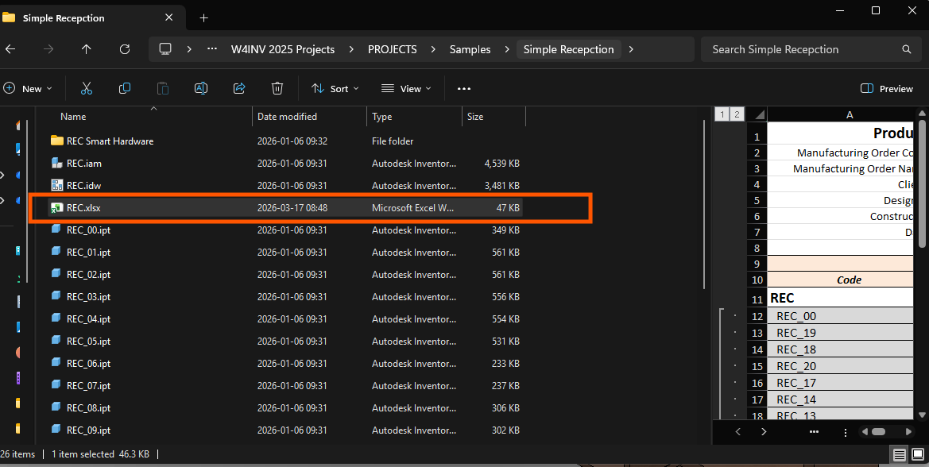Sort files by the Type column
Screen dimensions: 929x467
click(382, 117)
